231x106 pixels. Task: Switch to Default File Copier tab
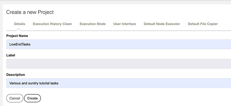click(x=203, y=24)
